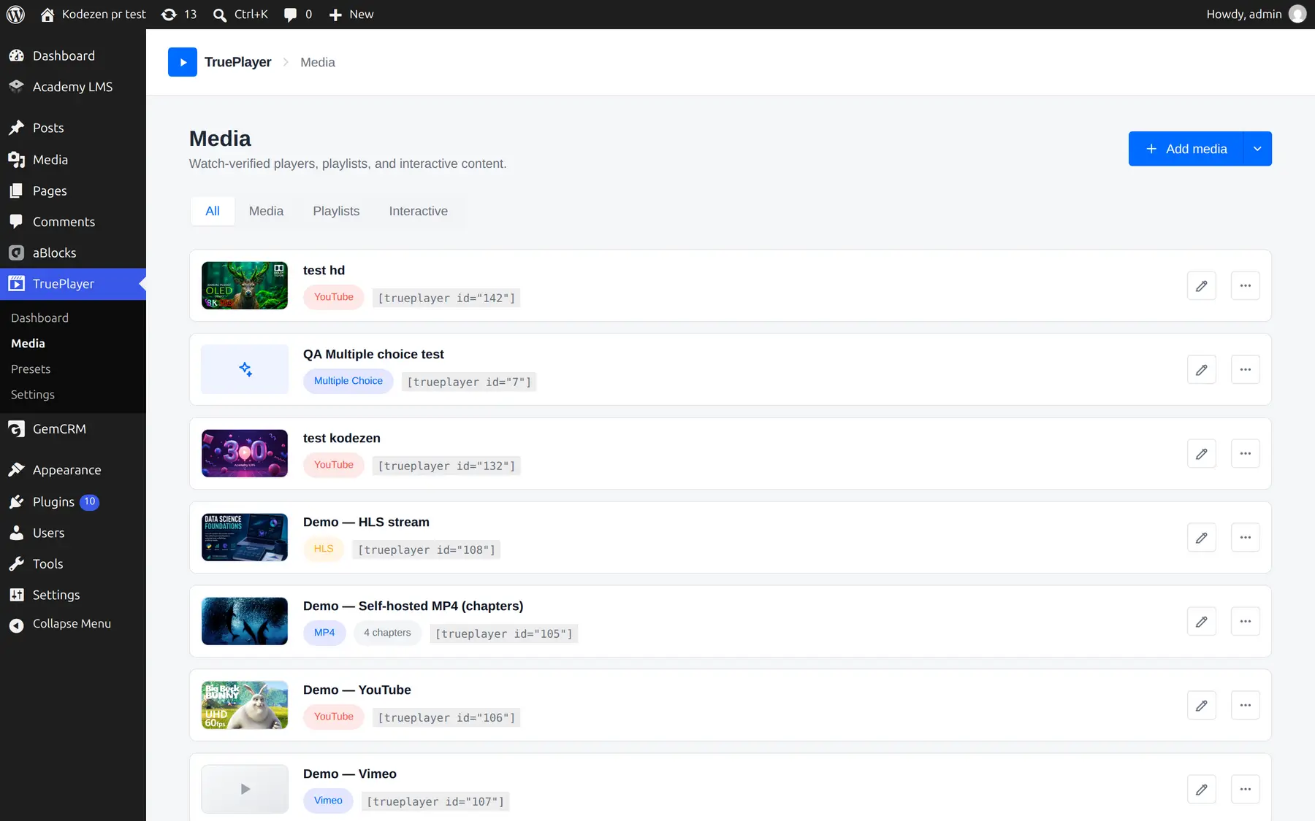This screenshot has width=1315, height=821.
Task: Copy shortcode [trueplayer id="7"]
Action: click(x=469, y=382)
